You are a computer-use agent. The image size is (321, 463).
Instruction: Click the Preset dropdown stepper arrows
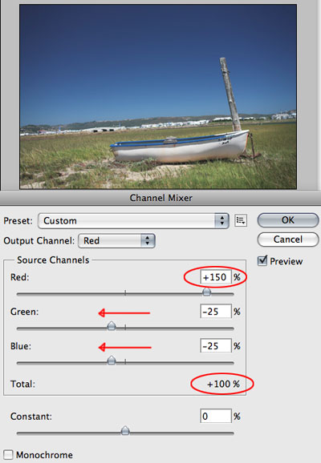(x=221, y=220)
